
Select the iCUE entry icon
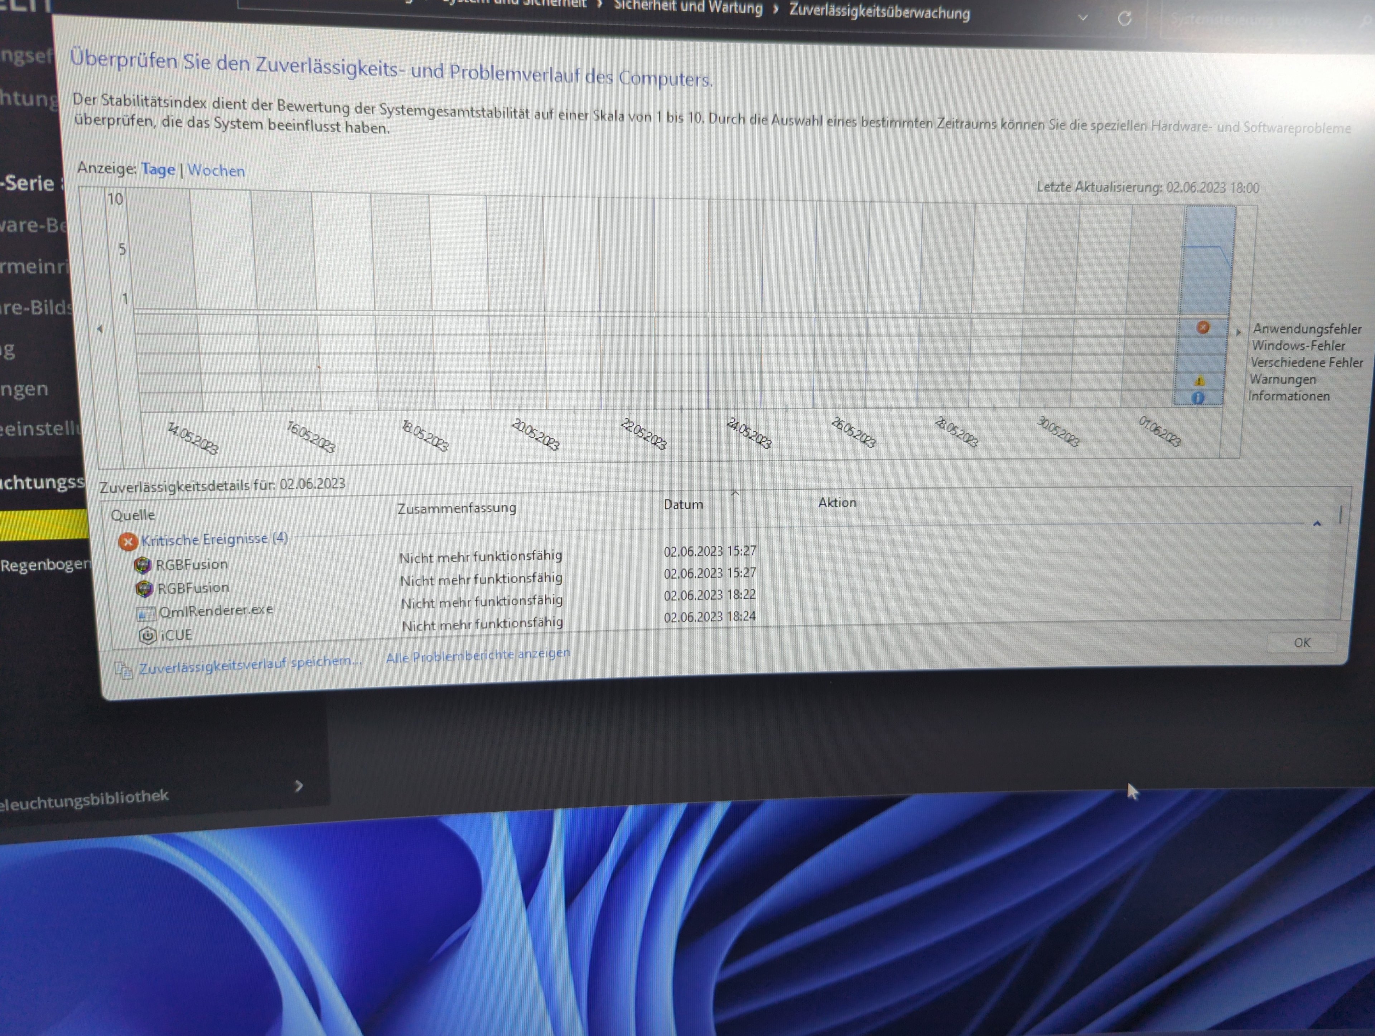147,635
